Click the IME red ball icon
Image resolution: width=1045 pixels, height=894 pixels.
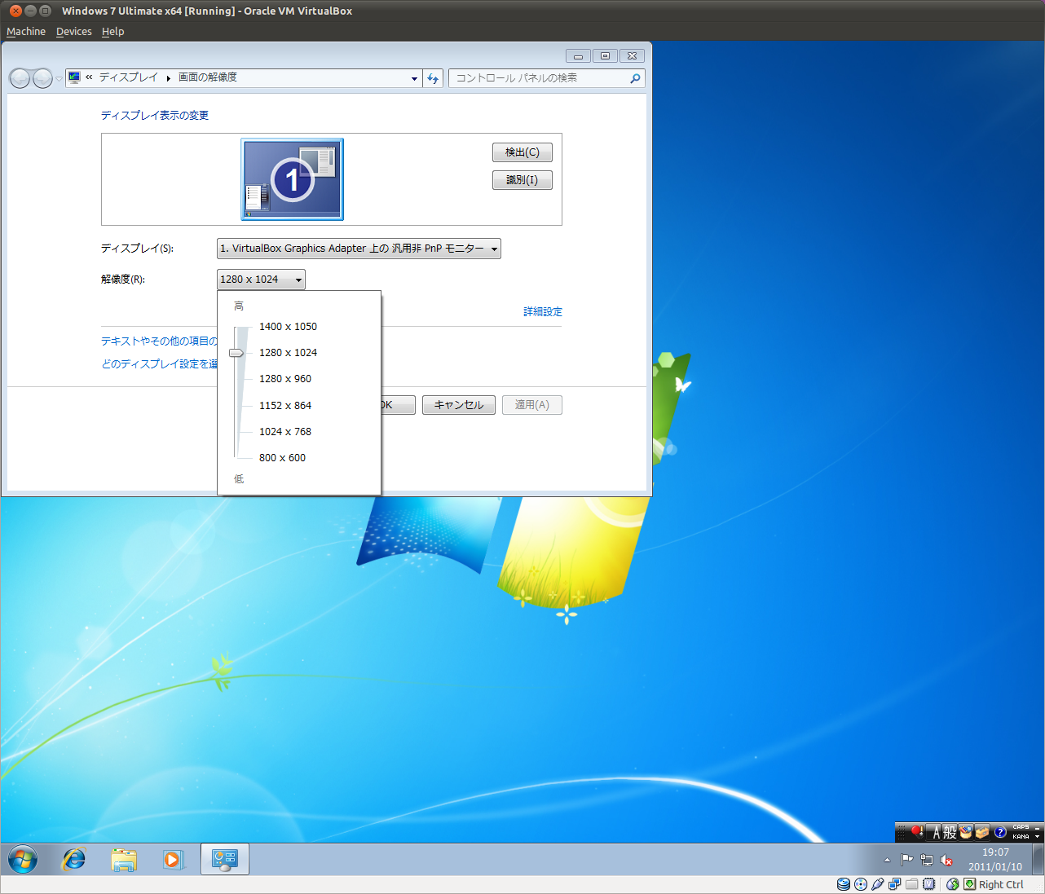(x=917, y=832)
